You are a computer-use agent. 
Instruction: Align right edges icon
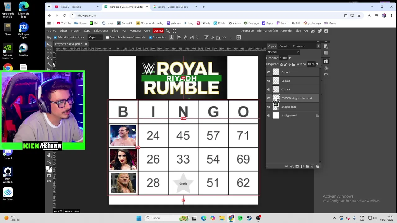192,37
